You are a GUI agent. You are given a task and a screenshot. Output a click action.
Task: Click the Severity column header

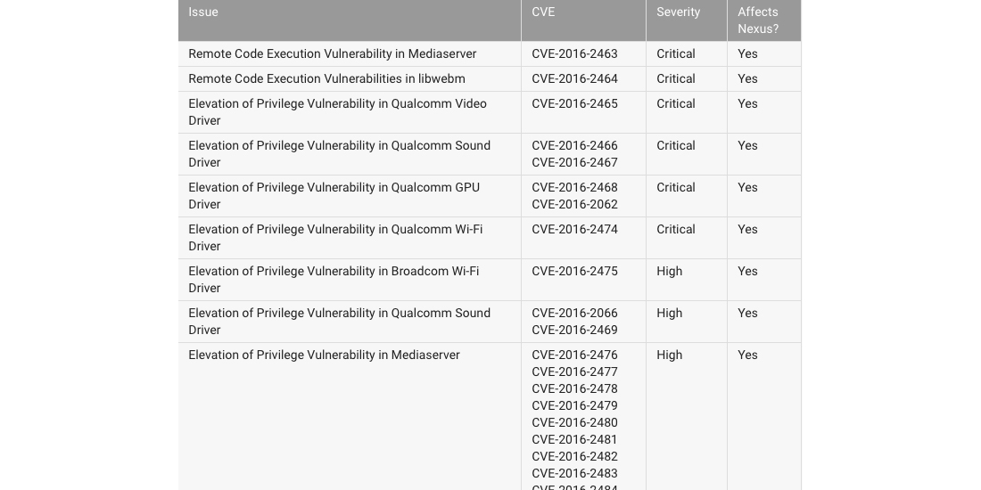click(x=678, y=12)
